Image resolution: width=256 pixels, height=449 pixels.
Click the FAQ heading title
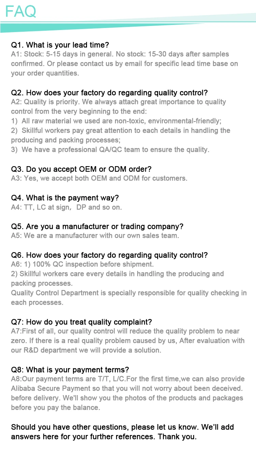(x=20, y=11)
